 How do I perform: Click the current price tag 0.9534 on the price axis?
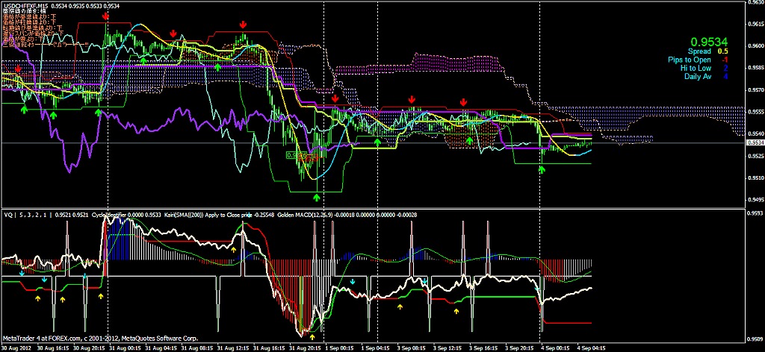[x=755, y=142]
